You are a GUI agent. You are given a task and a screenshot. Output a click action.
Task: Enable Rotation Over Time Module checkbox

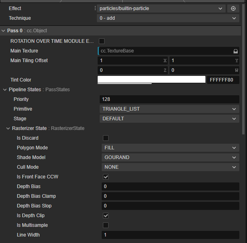pos(102,41)
